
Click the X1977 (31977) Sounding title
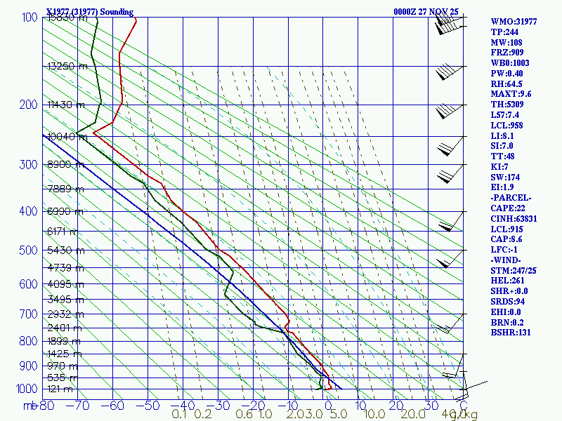pos(90,11)
